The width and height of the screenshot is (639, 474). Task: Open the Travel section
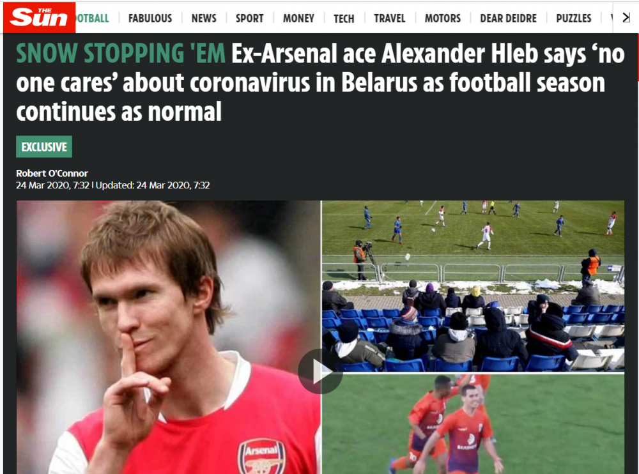click(x=390, y=19)
